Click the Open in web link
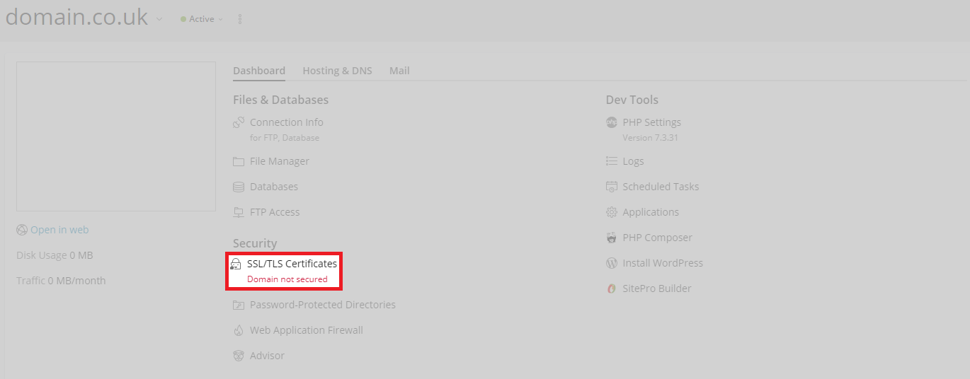Screen dimensions: 970x379 (59, 230)
